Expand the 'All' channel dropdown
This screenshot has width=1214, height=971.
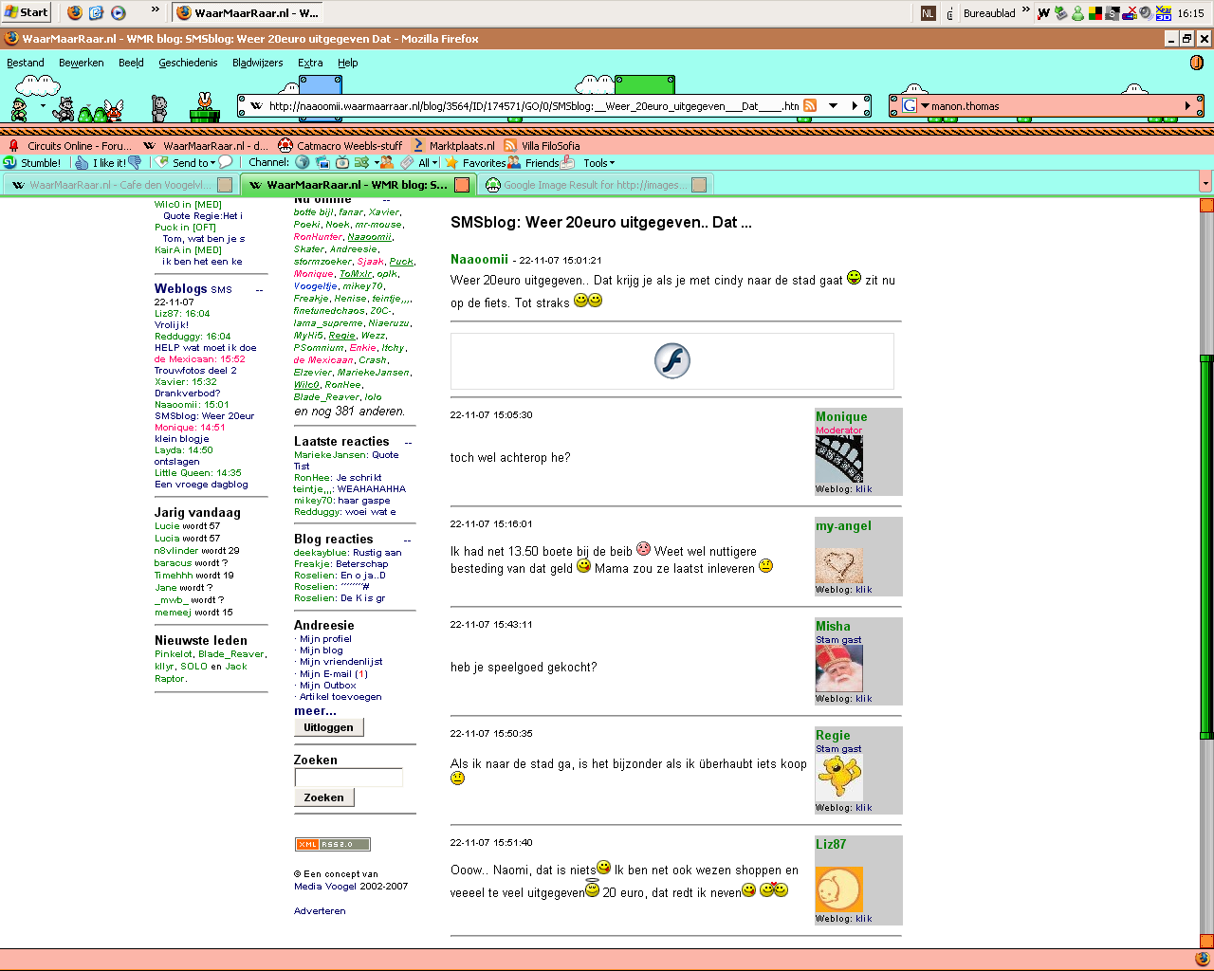427,163
